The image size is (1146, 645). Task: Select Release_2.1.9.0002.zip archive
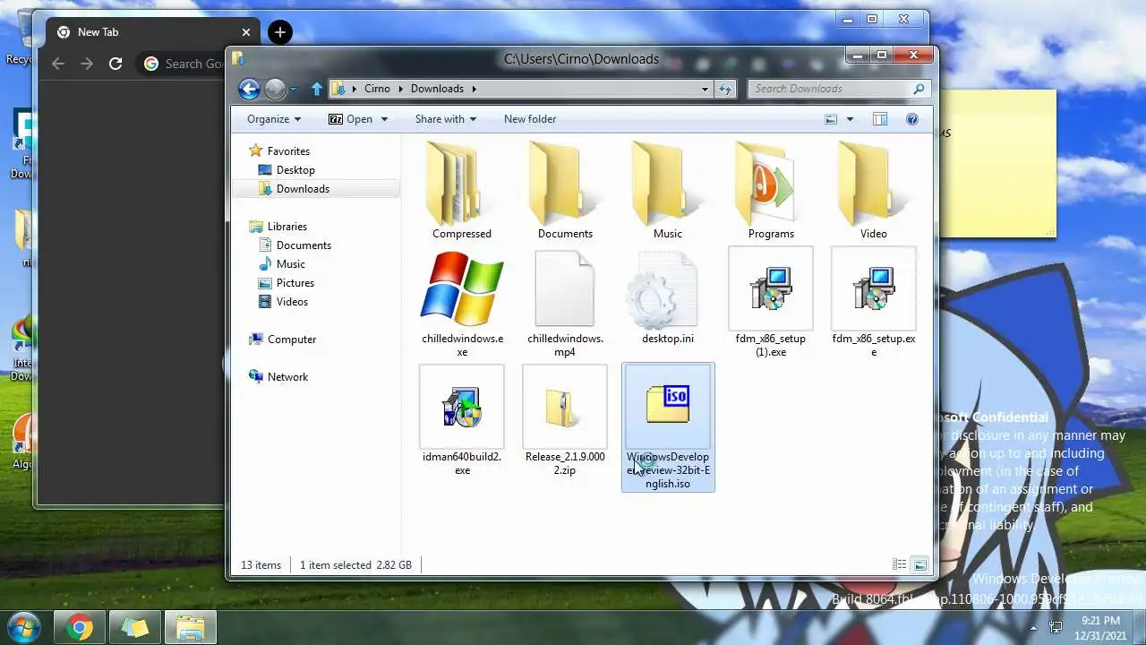coord(565,421)
